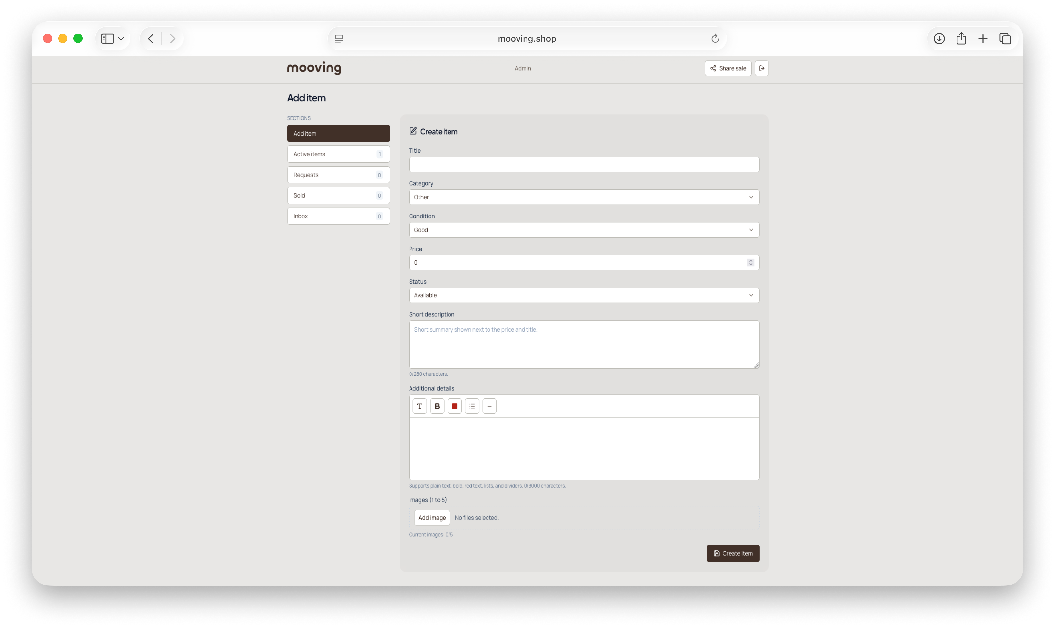Image resolution: width=1055 pixels, height=628 pixels.
Task: Click inside the Title input field
Action: [583, 164]
